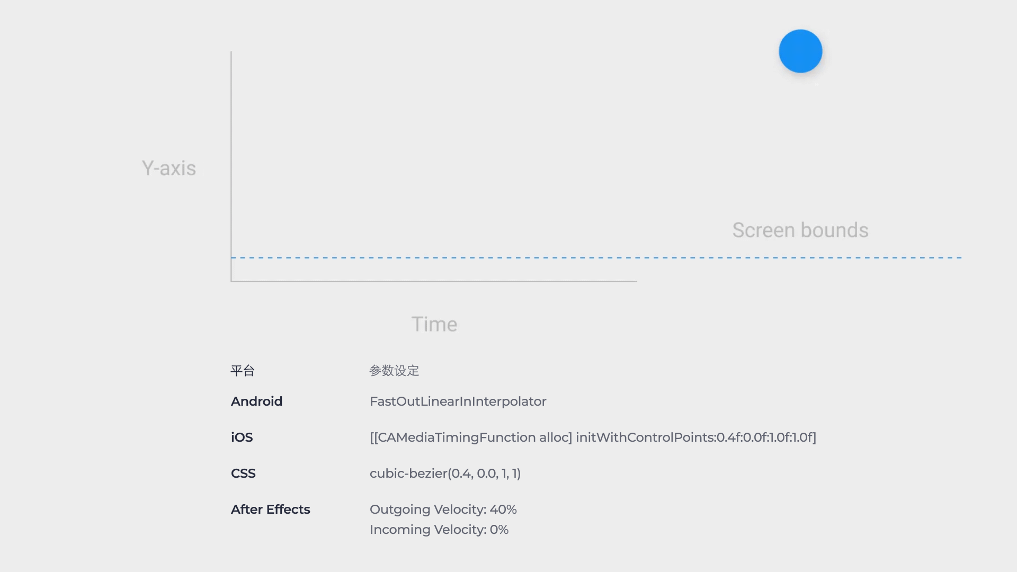
Task: Click the cubic-bezier(0.4, 0.0, 1, 1) value
Action: click(445, 473)
